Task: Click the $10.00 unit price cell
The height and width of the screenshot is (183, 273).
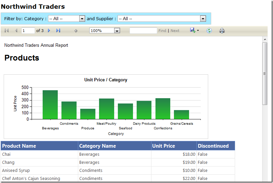Action: (x=174, y=171)
